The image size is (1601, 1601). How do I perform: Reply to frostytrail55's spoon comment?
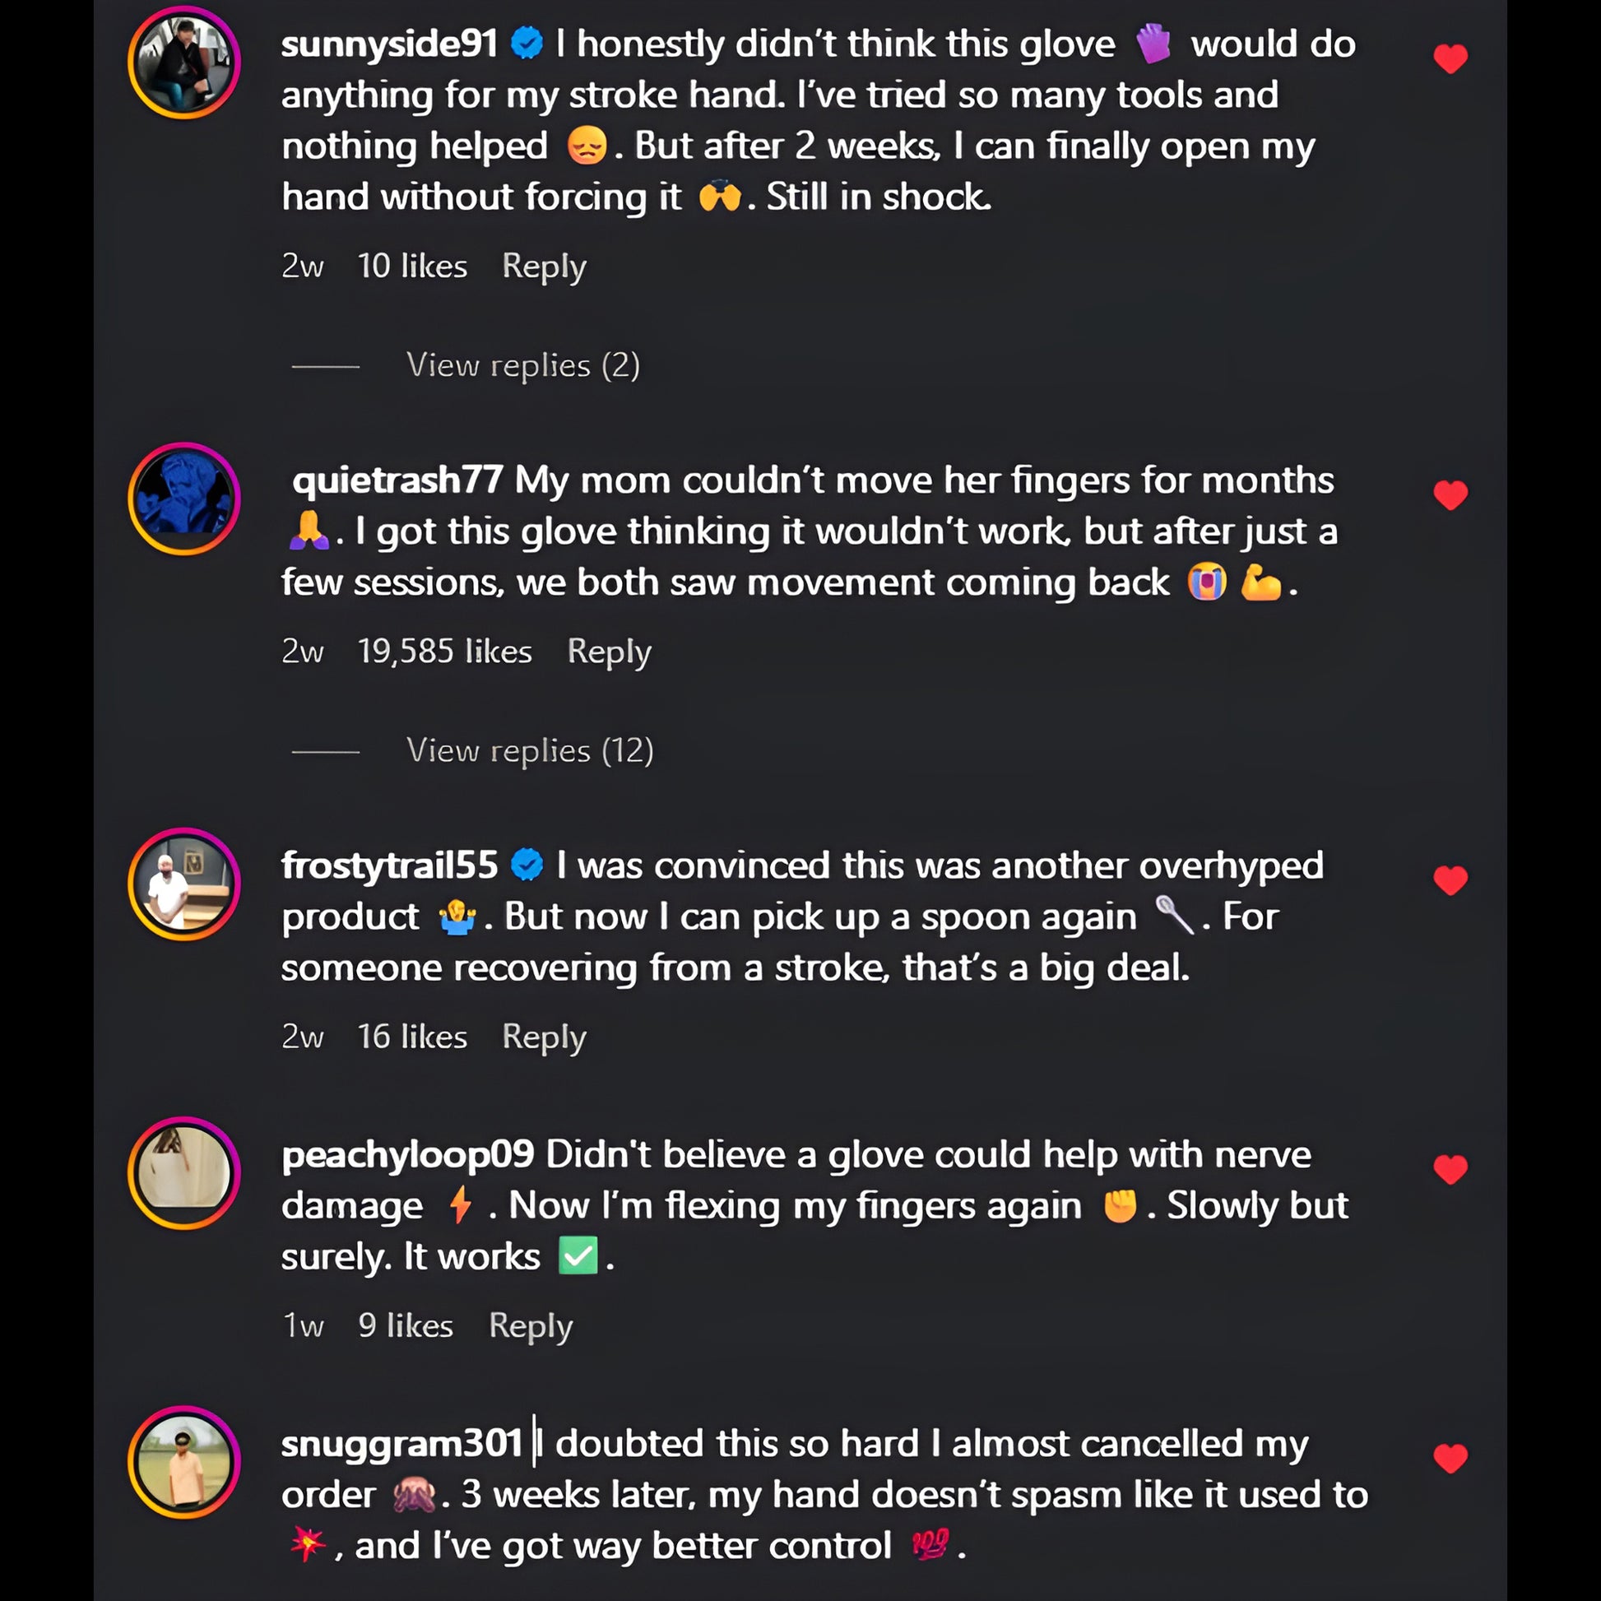[x=544, y=1037]
